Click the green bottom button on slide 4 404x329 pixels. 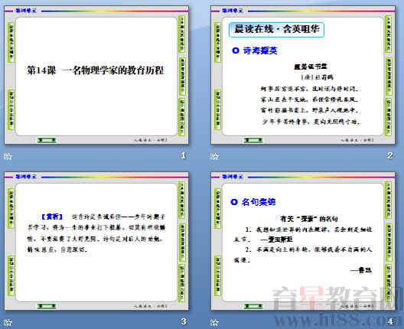253,306
